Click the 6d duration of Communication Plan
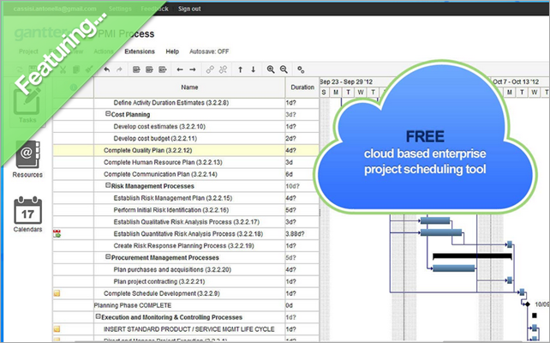Viewport: 550px width, 343px height. click(302, 174)
